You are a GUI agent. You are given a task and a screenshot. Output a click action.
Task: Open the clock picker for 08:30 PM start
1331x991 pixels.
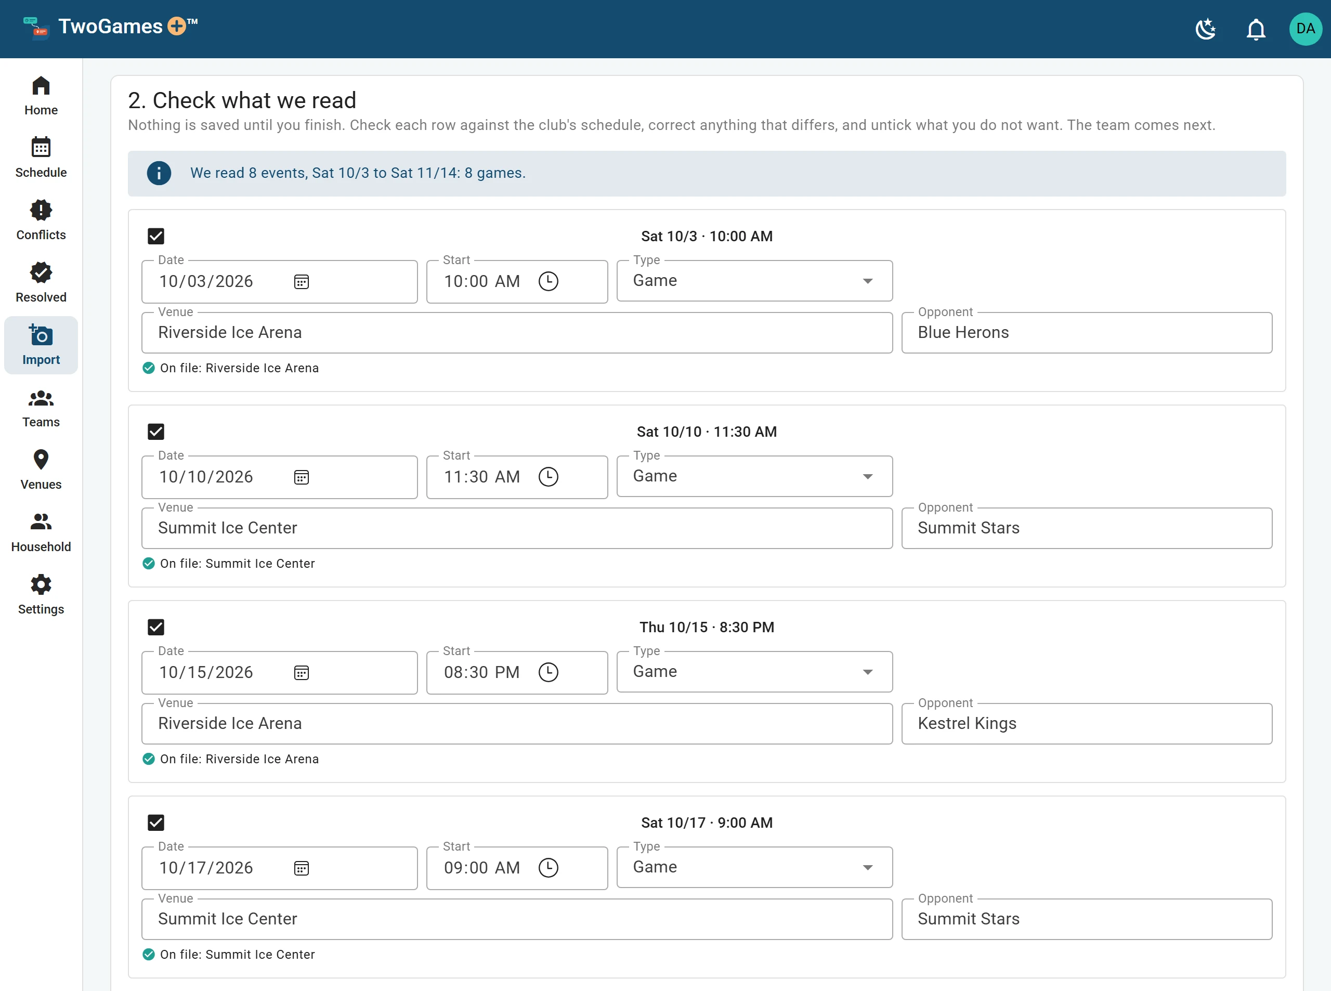[x=548, y=672]
